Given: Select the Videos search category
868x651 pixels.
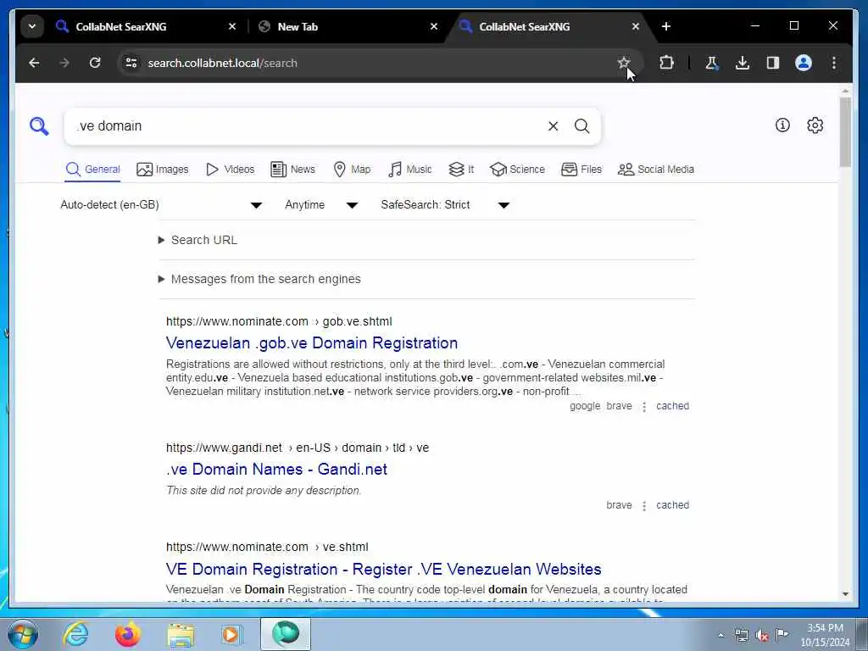Looking at the screenshot, I should pyautogui.click(x=230, y=170).
